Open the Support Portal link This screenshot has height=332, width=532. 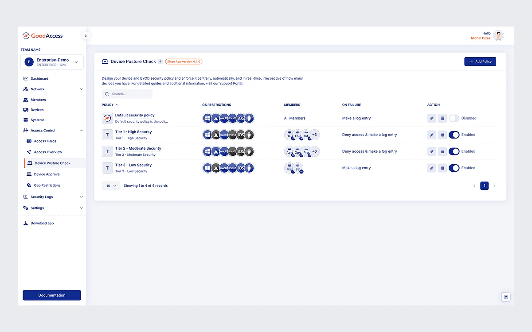tap(231, 83)
